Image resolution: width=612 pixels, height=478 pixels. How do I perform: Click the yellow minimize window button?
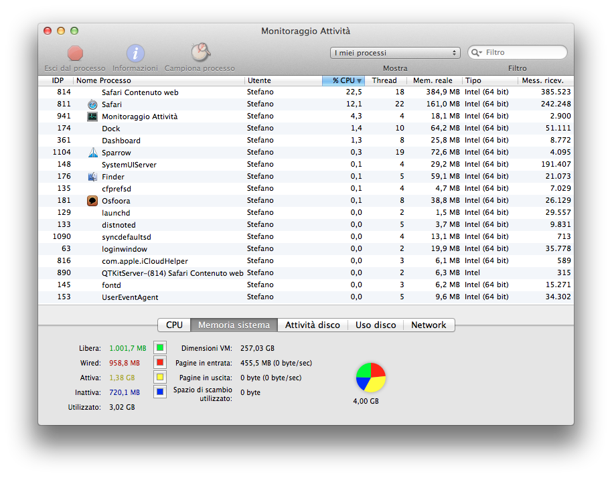[61, 31]
